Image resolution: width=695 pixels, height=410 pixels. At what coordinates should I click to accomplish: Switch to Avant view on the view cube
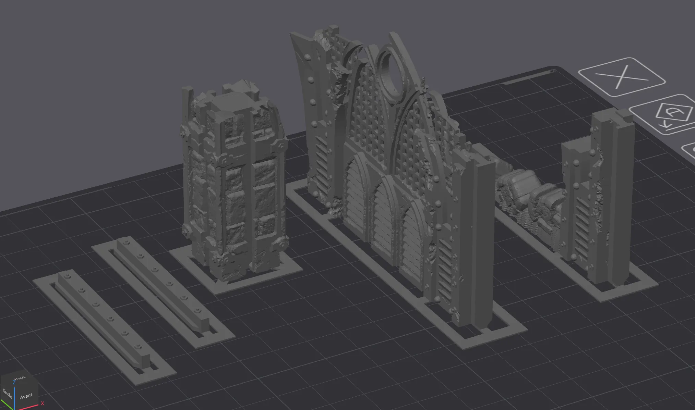pos(26,397)
